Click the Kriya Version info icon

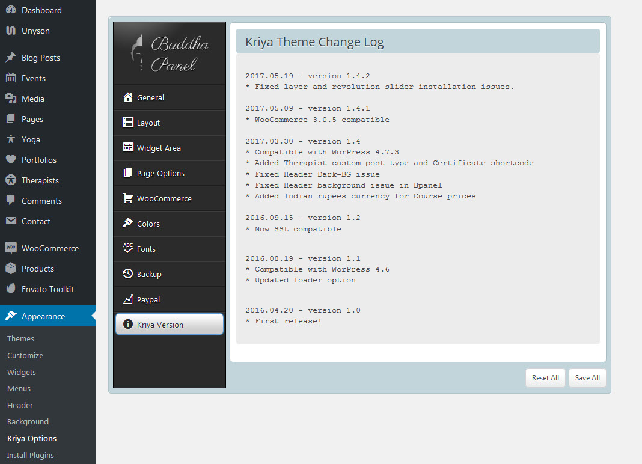[x=127, y=325]
